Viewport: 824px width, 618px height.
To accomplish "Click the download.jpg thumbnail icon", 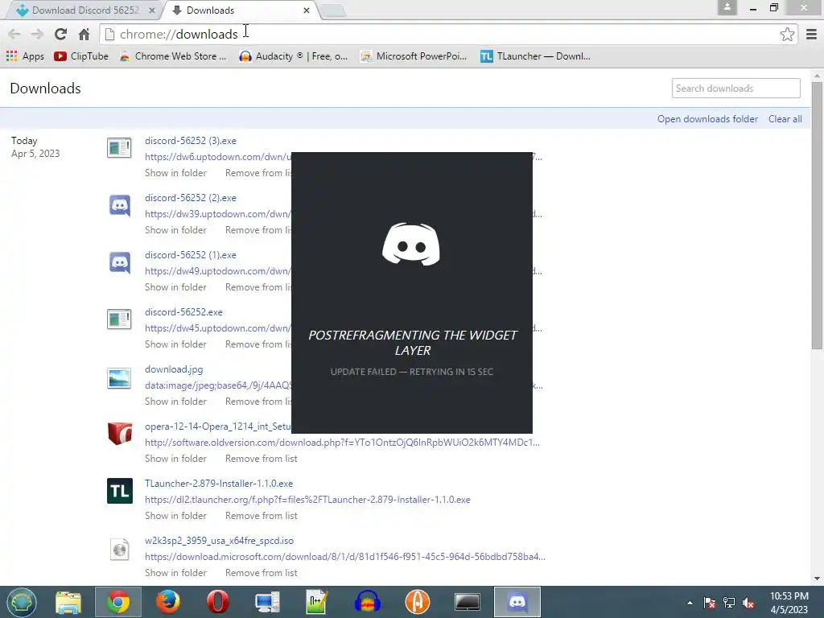I will click(x=119, y=378).
